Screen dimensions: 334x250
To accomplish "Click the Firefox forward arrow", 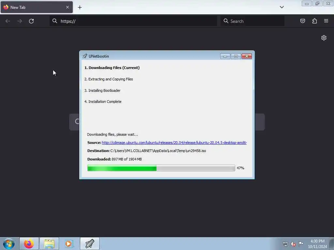I will [20, 21].
